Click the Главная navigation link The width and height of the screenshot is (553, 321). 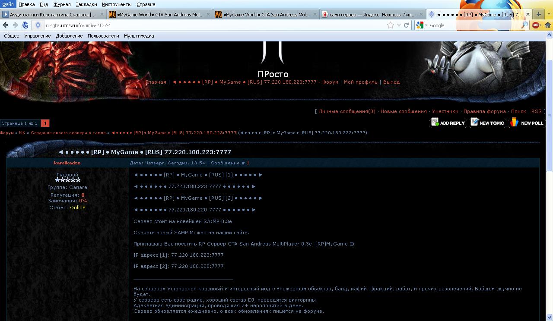point(156,82)
